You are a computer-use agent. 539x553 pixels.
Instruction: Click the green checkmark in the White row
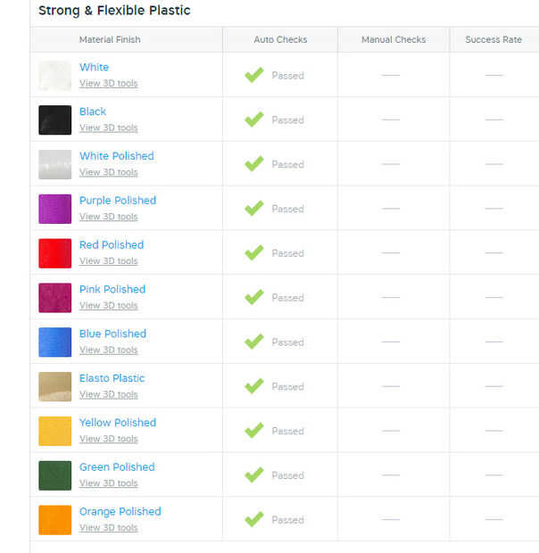click(254, 75)
